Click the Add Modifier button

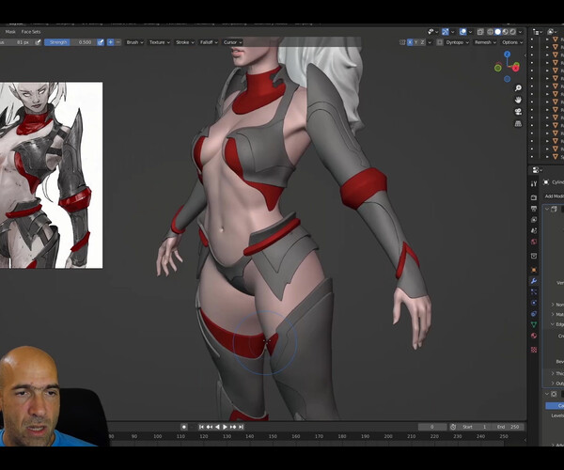click(x=554, y=196)
